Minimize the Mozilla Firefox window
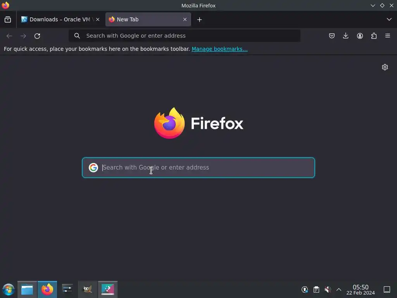397x298 pixels. point(373,5)
